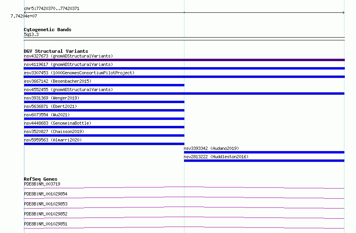Open nsv2813222 Huddleston2016 variant label

(216, 157)
